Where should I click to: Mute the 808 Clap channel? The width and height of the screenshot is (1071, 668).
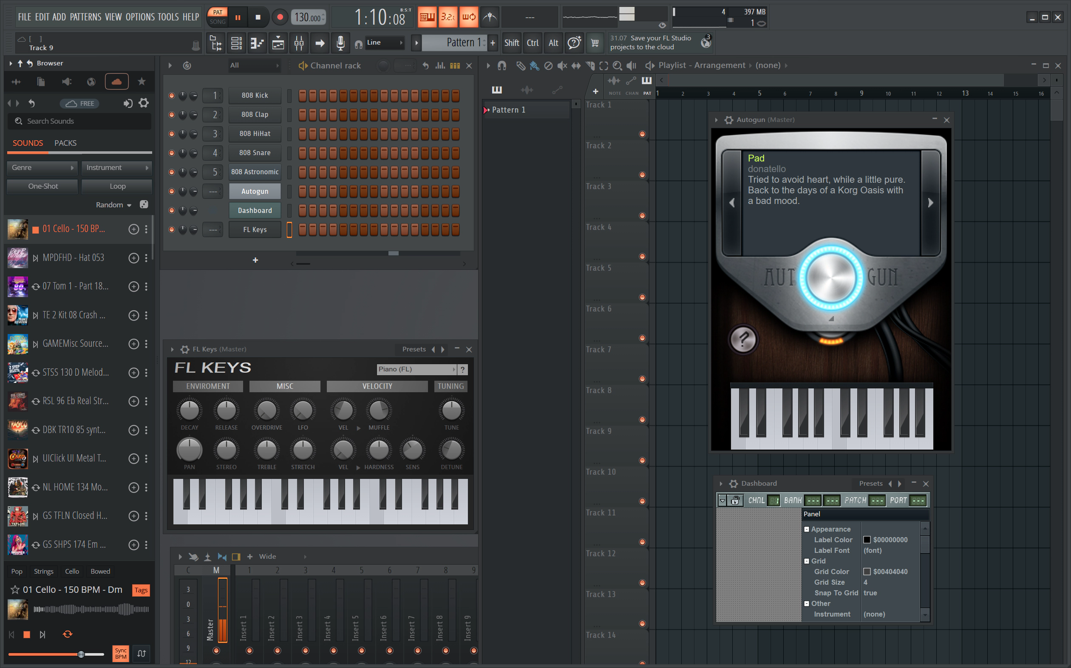coord(171,114)
